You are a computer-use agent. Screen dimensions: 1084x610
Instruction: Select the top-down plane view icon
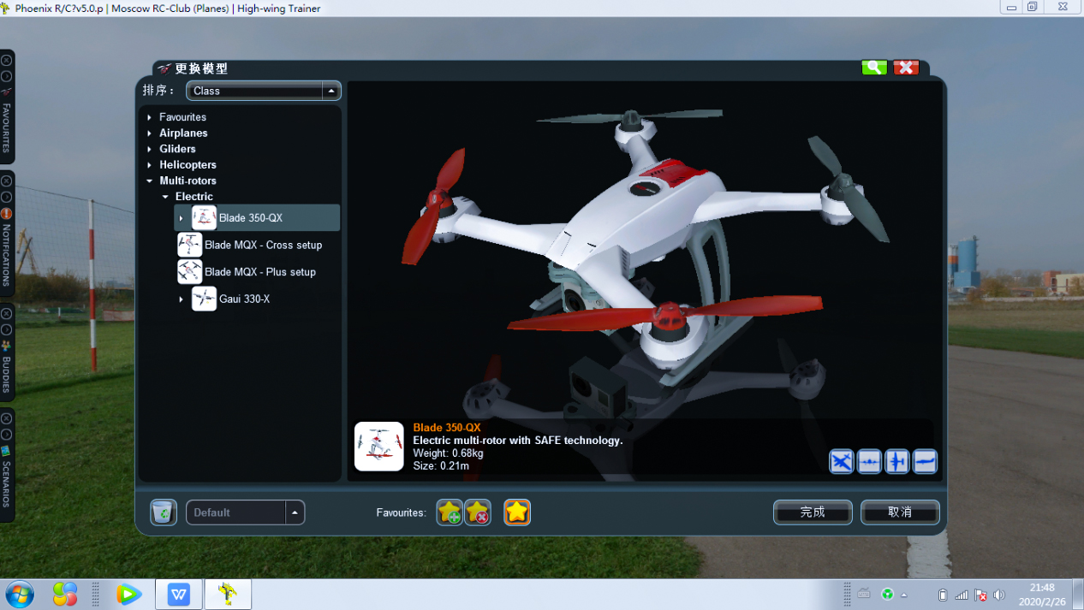pyautogui.click(x=896, y=462)
